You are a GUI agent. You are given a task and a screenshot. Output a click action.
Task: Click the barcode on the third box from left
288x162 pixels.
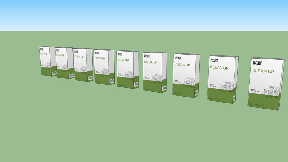pos(90,78)
